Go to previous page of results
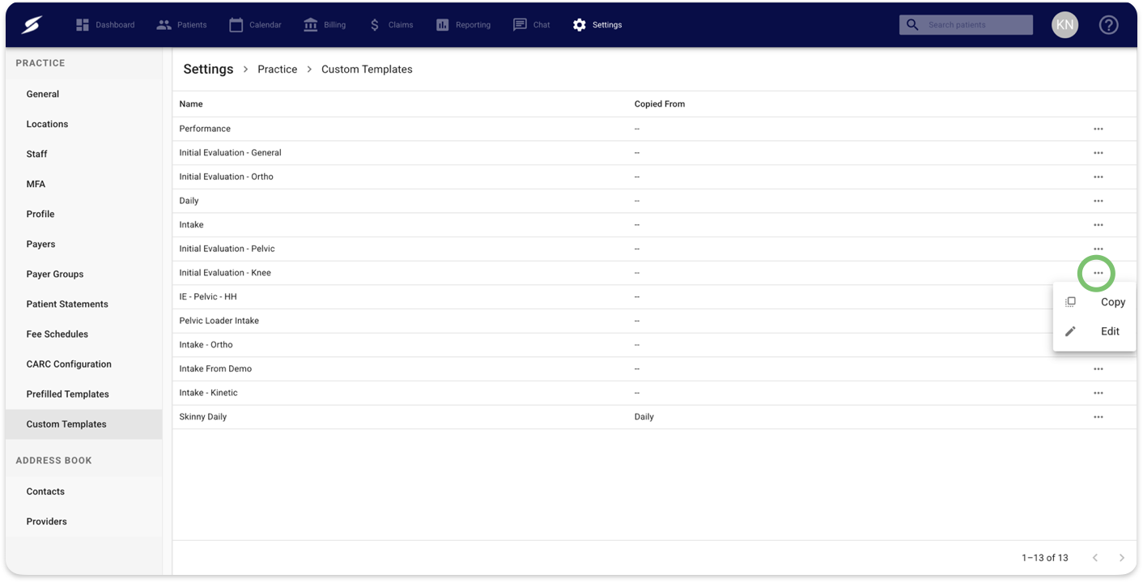This screenshot has height=583, width=1143. point(1095,558)
